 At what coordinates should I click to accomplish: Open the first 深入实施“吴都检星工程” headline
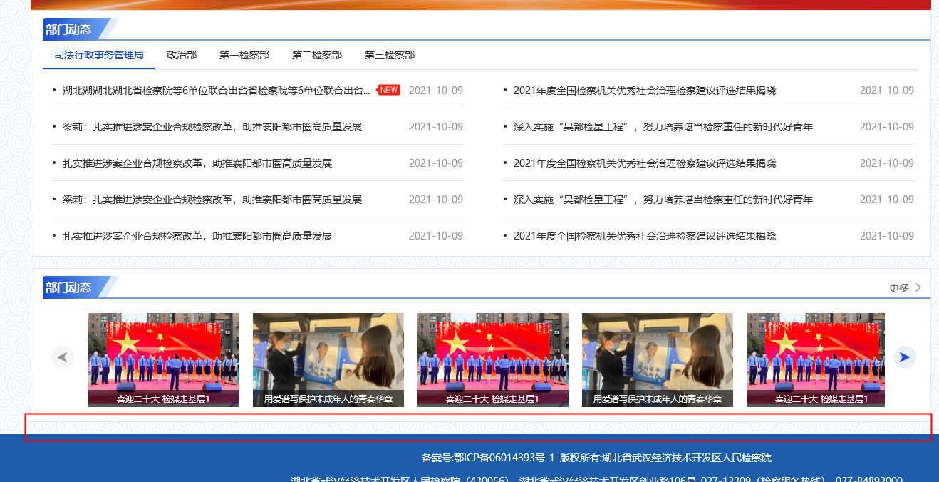tap(663, 127)
